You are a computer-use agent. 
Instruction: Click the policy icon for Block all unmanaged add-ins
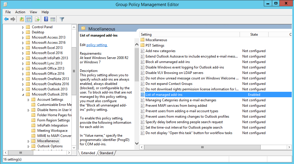click(x=142, y=62)
